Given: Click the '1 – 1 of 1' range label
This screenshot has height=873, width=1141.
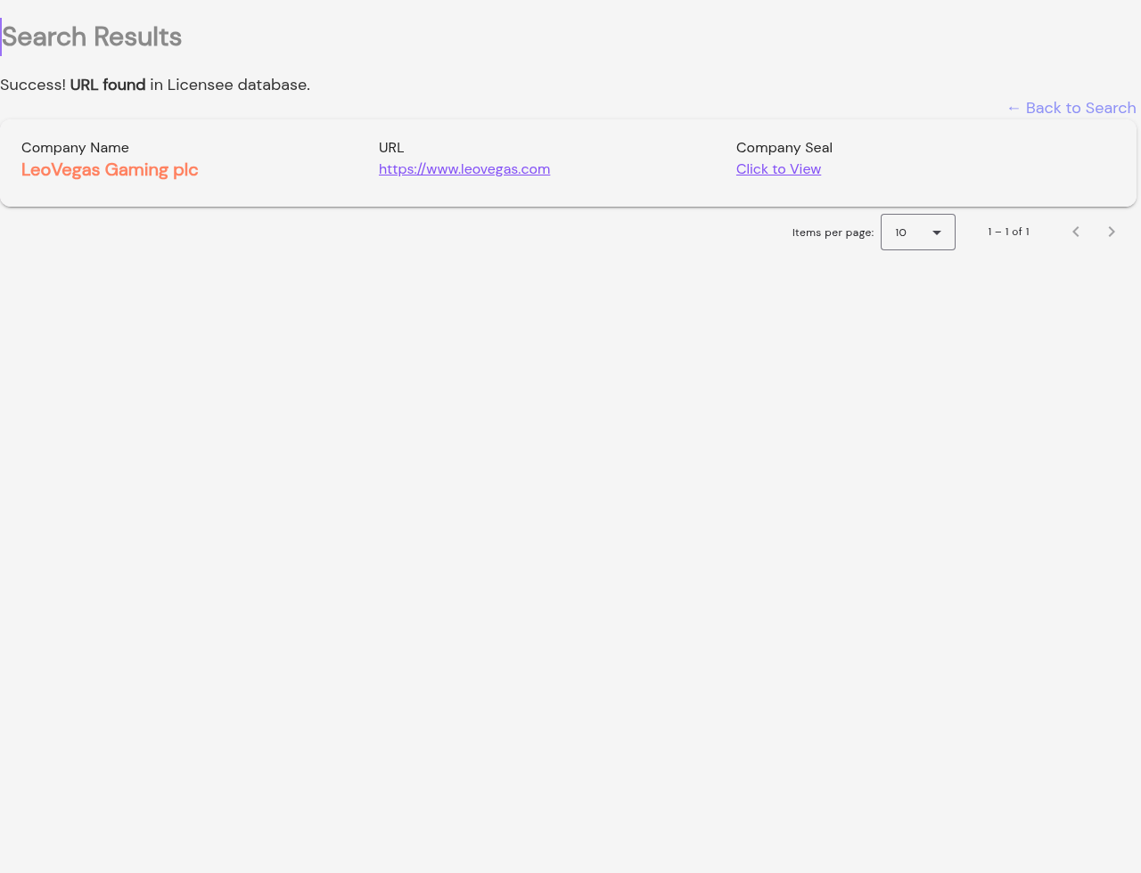Looking at the screenshot, I should coord(1008,232).
